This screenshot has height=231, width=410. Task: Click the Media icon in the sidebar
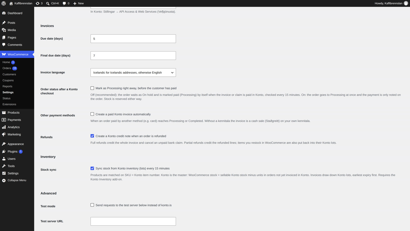point(4,30)
